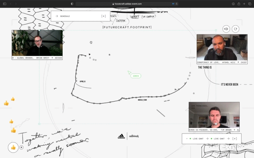Click Afdhel Aziz's name caption
254x158 pixels.
click(229, 62)
